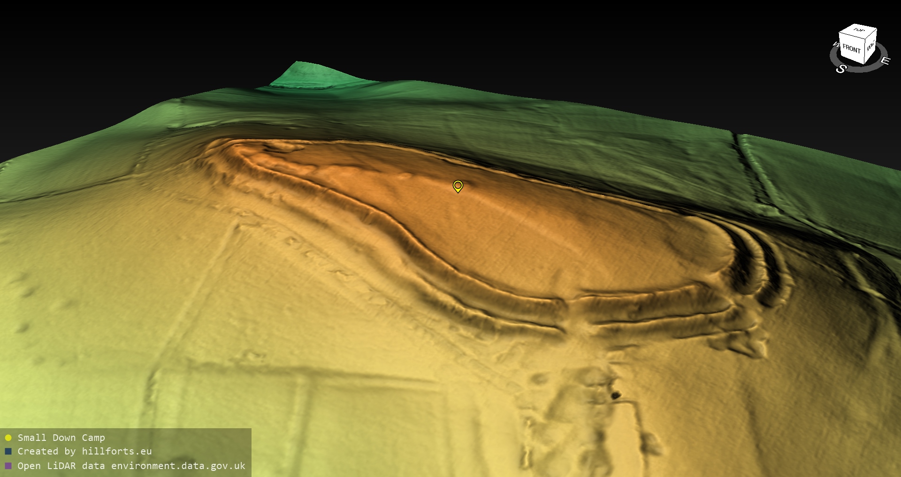
Task: Click the S compass letter
Action: [x=841, y=69]
